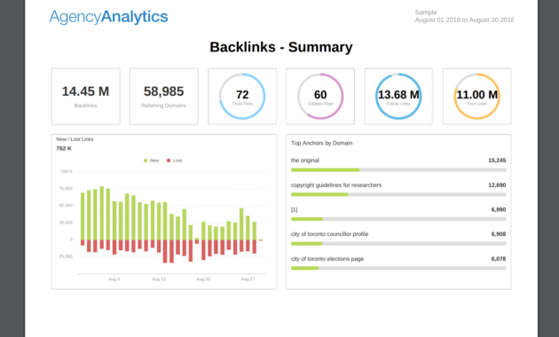Image resolution: width=559 pixels, height=337 pixels.
Task: Toggle the Lost series legend item
Action: point(174,161)
